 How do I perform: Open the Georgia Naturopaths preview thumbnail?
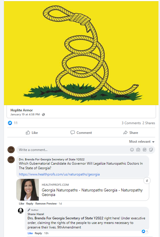[28, 190]
